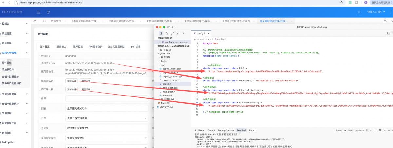The height and width of the screenshot is (148, 393).
Task: Switch to the 通信安全 tab
Action: pos(61,46)
